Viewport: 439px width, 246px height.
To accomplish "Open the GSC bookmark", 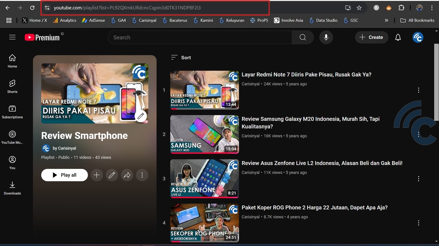I will [x=350, y=20].
